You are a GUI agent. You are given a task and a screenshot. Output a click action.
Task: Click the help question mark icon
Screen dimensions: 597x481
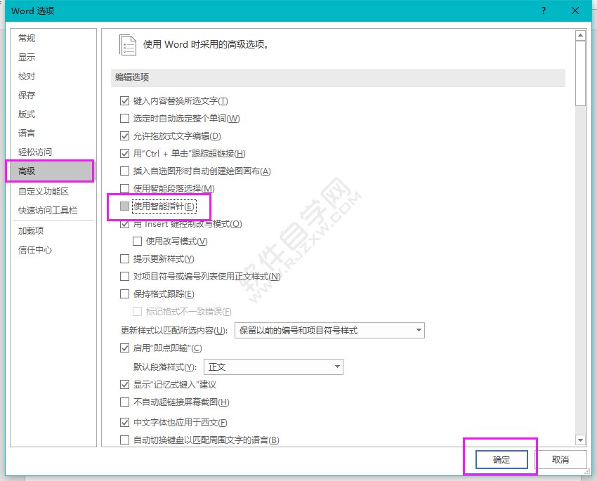point(544,11)
